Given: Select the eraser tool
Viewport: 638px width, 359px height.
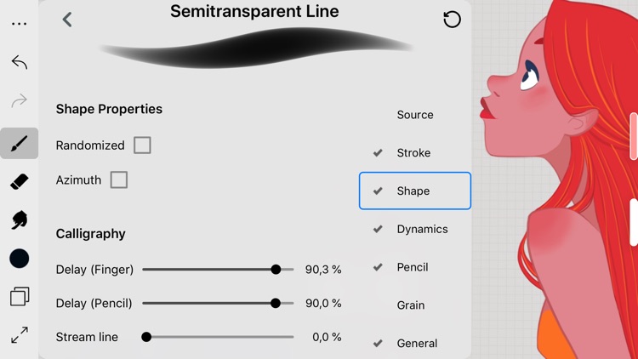Looking at the screenshot, I should (x=19, y=181).
